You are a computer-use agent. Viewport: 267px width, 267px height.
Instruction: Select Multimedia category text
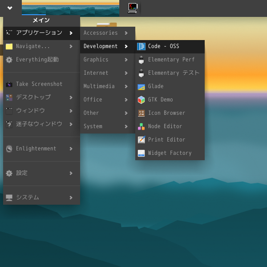click(x=99, y=86)
